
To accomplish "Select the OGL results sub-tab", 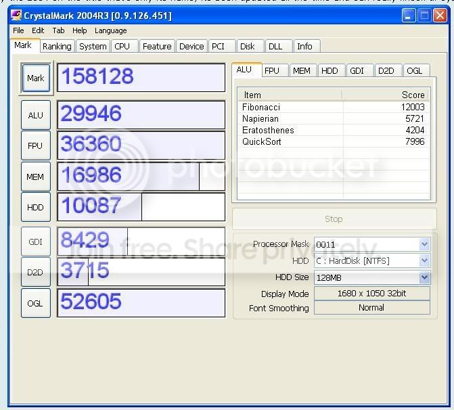I will (x=415, y=70).
